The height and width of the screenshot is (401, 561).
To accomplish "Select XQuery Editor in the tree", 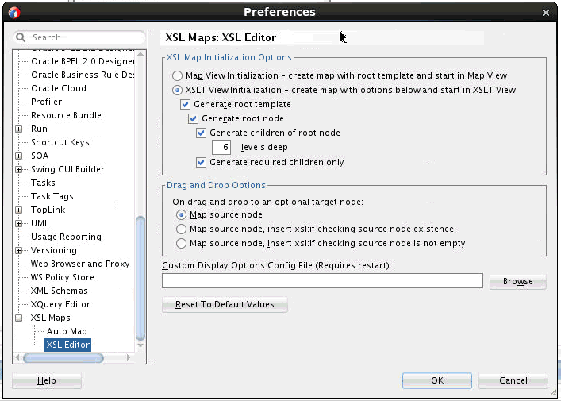I will pyautogui.click(x=60, y=304).
